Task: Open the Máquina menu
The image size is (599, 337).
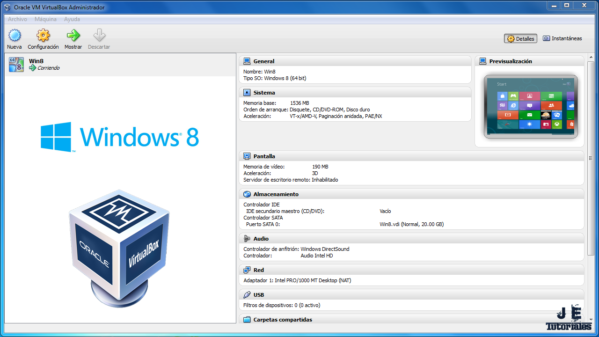Action: pos(45,19)
